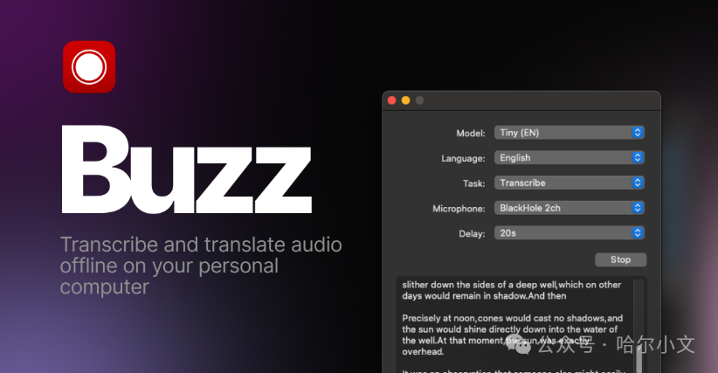718x373 pixels.
Task: Click the 'Microphone:' label
Action: 459,209
